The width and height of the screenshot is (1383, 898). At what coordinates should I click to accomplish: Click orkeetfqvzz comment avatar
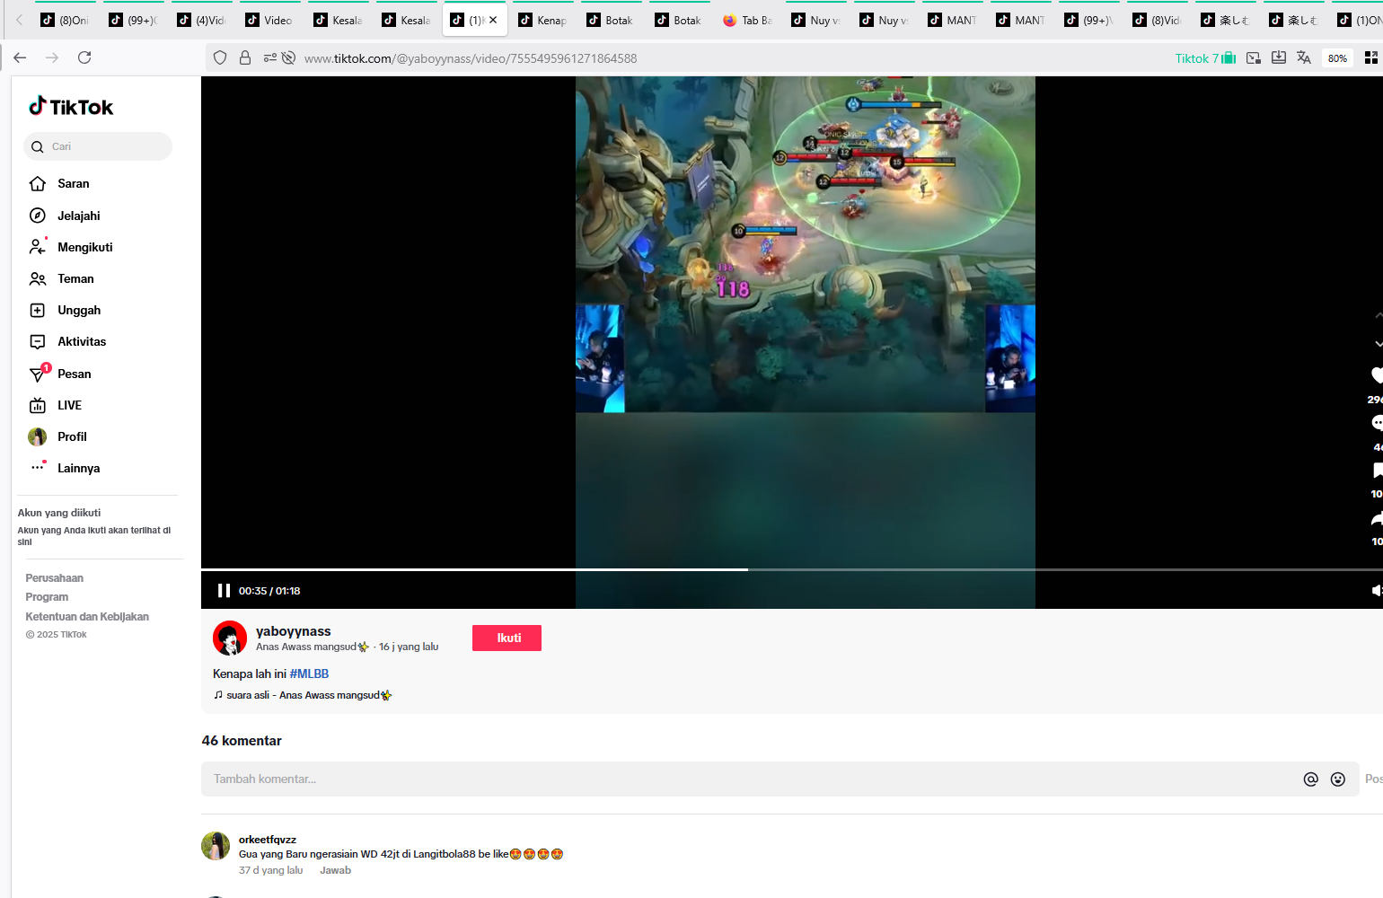click(x=216, y=846)
